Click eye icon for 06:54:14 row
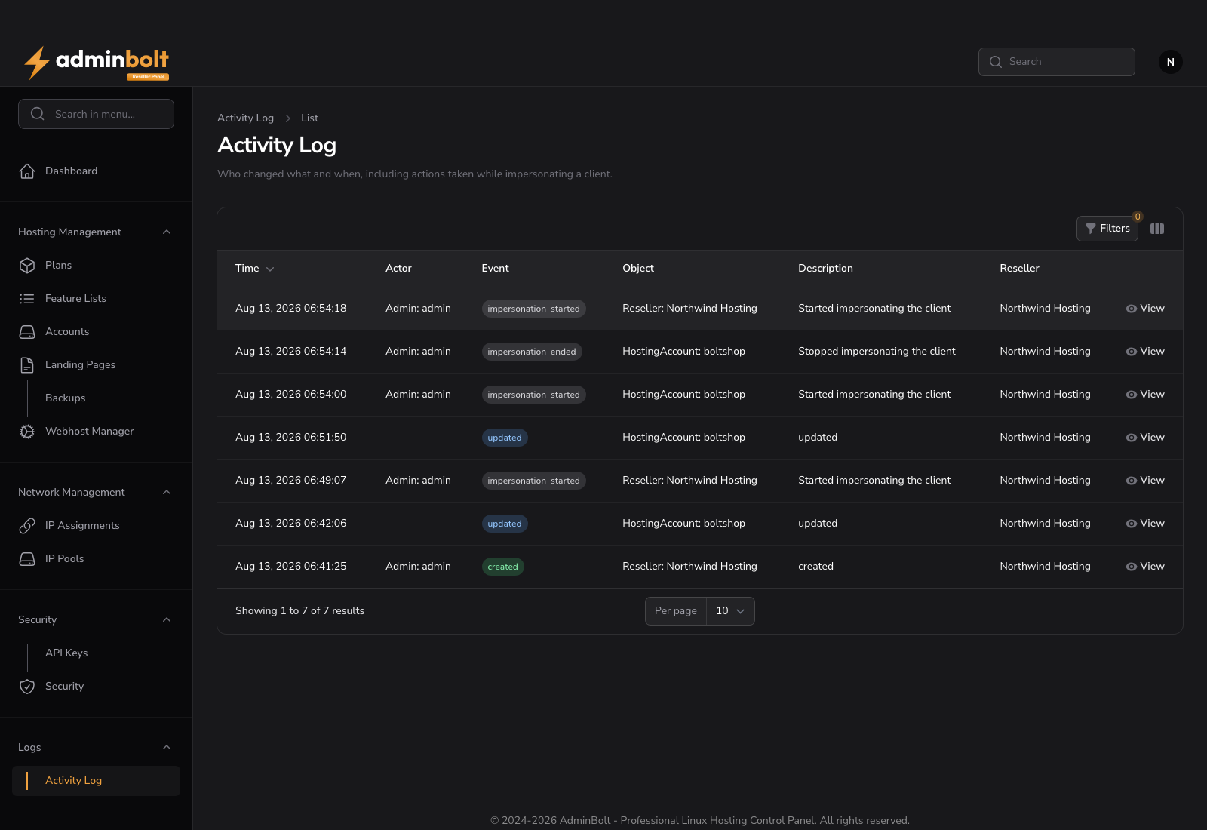The height and width of the screenshot is (830, 1207). click(x=1132, y=352)
